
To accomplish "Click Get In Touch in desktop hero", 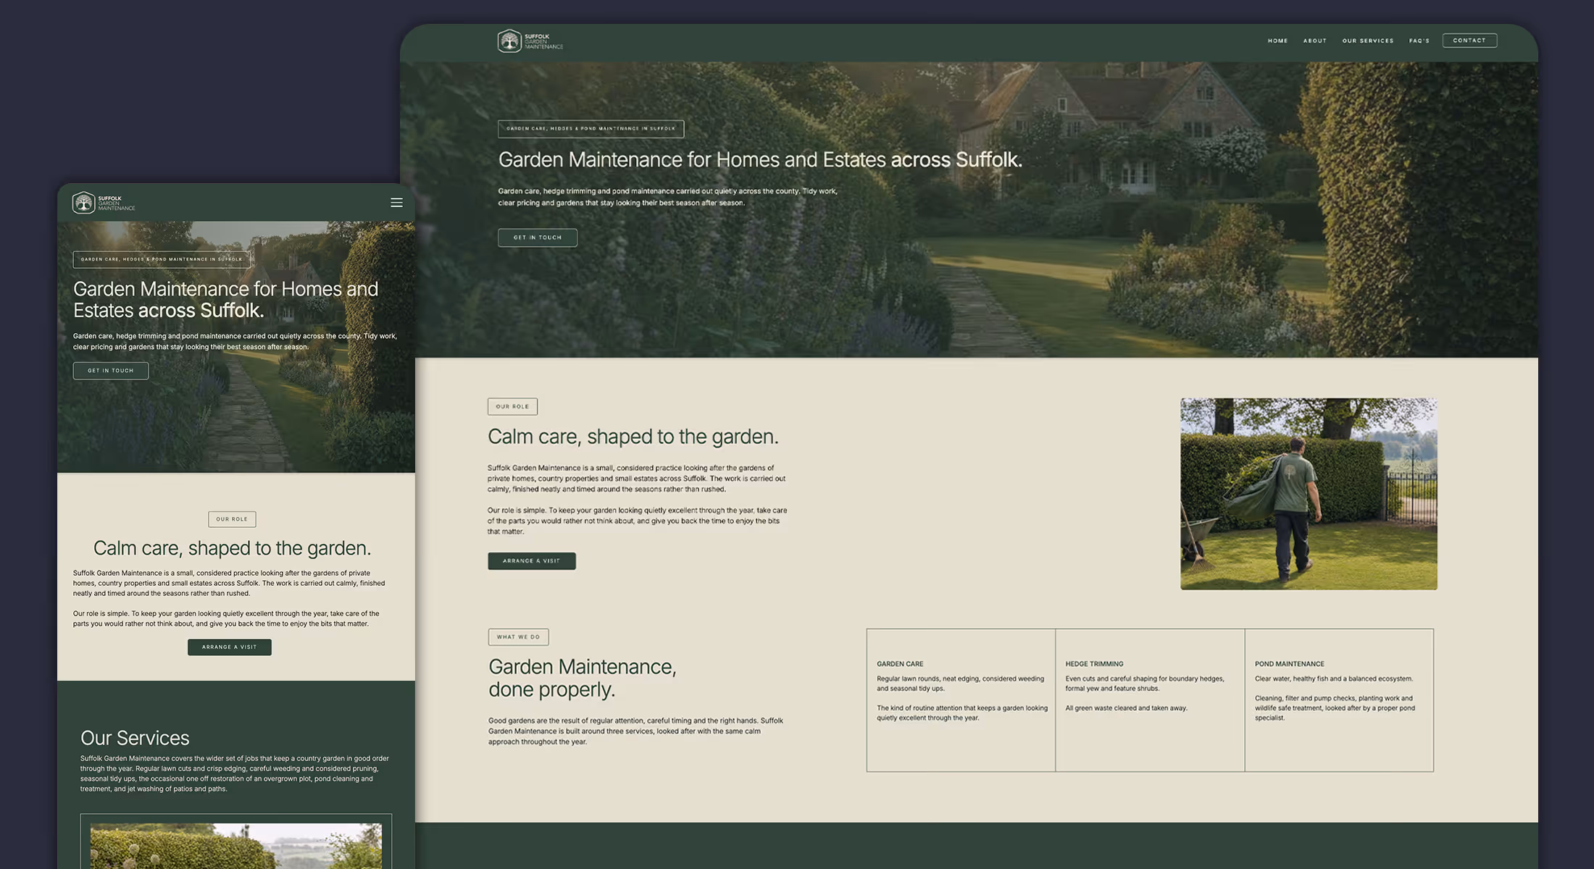I will tap(538, 238).
